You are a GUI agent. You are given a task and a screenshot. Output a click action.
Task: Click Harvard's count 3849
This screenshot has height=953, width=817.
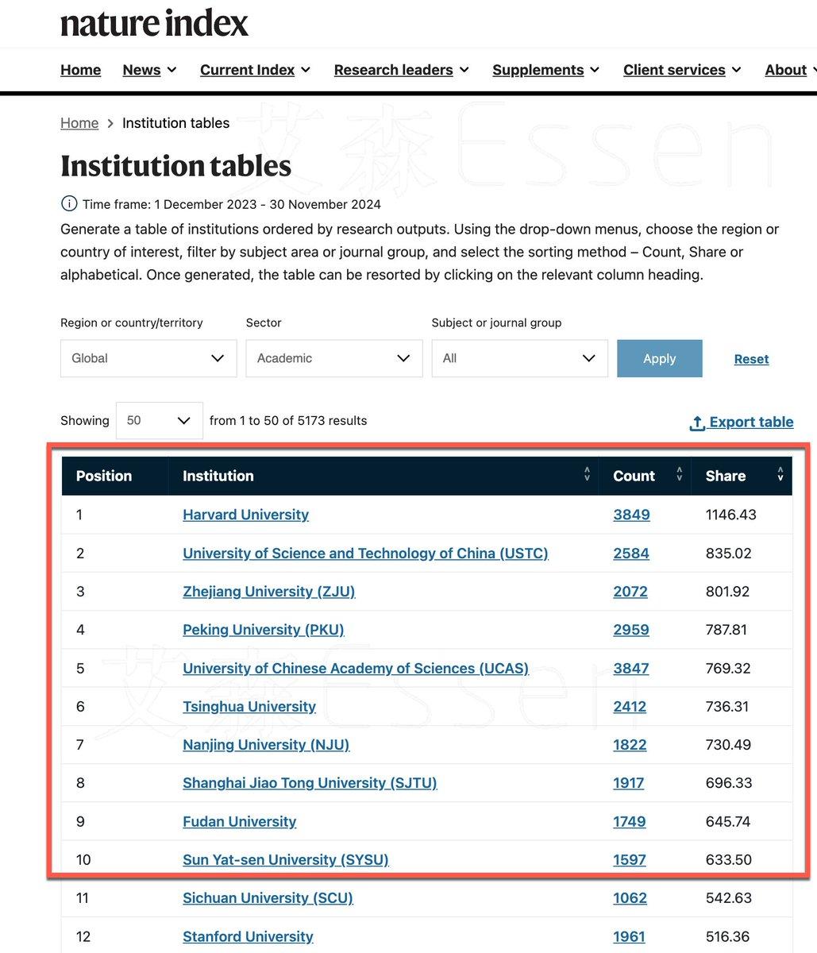tap(631, 515)
